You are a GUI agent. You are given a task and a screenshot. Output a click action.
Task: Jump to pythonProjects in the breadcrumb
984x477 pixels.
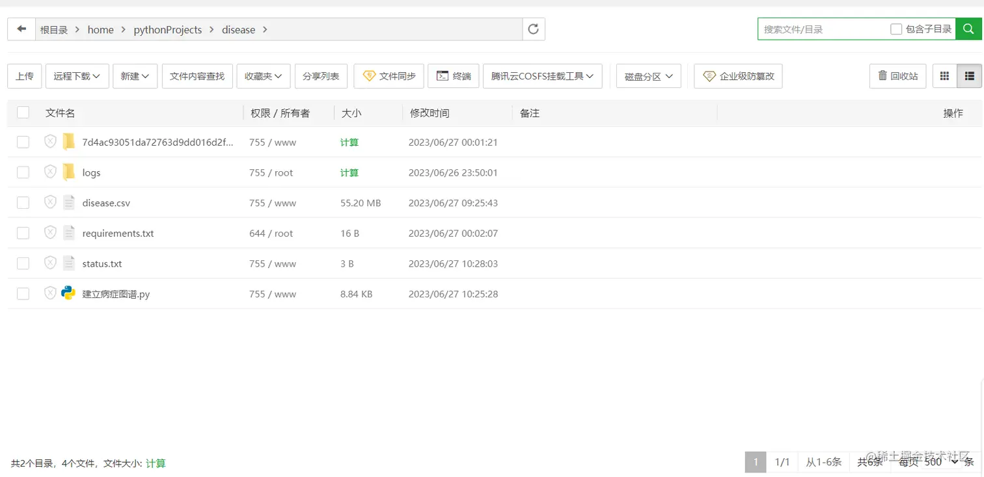pos(168,30)
